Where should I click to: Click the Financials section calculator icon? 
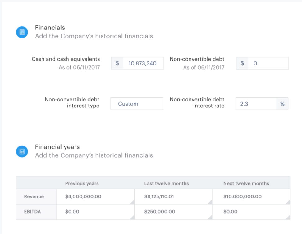(22, 32)
